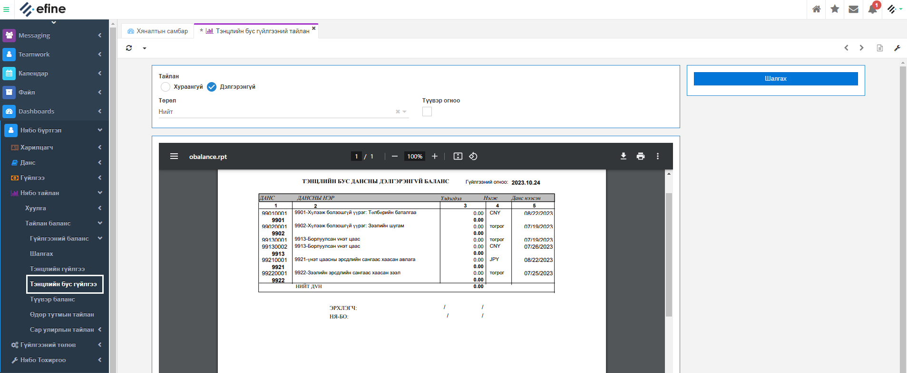This screenshot has width=907, height=373.
Task: Toggle the PDF viewer sidebar menu
Action: (174, 156)
